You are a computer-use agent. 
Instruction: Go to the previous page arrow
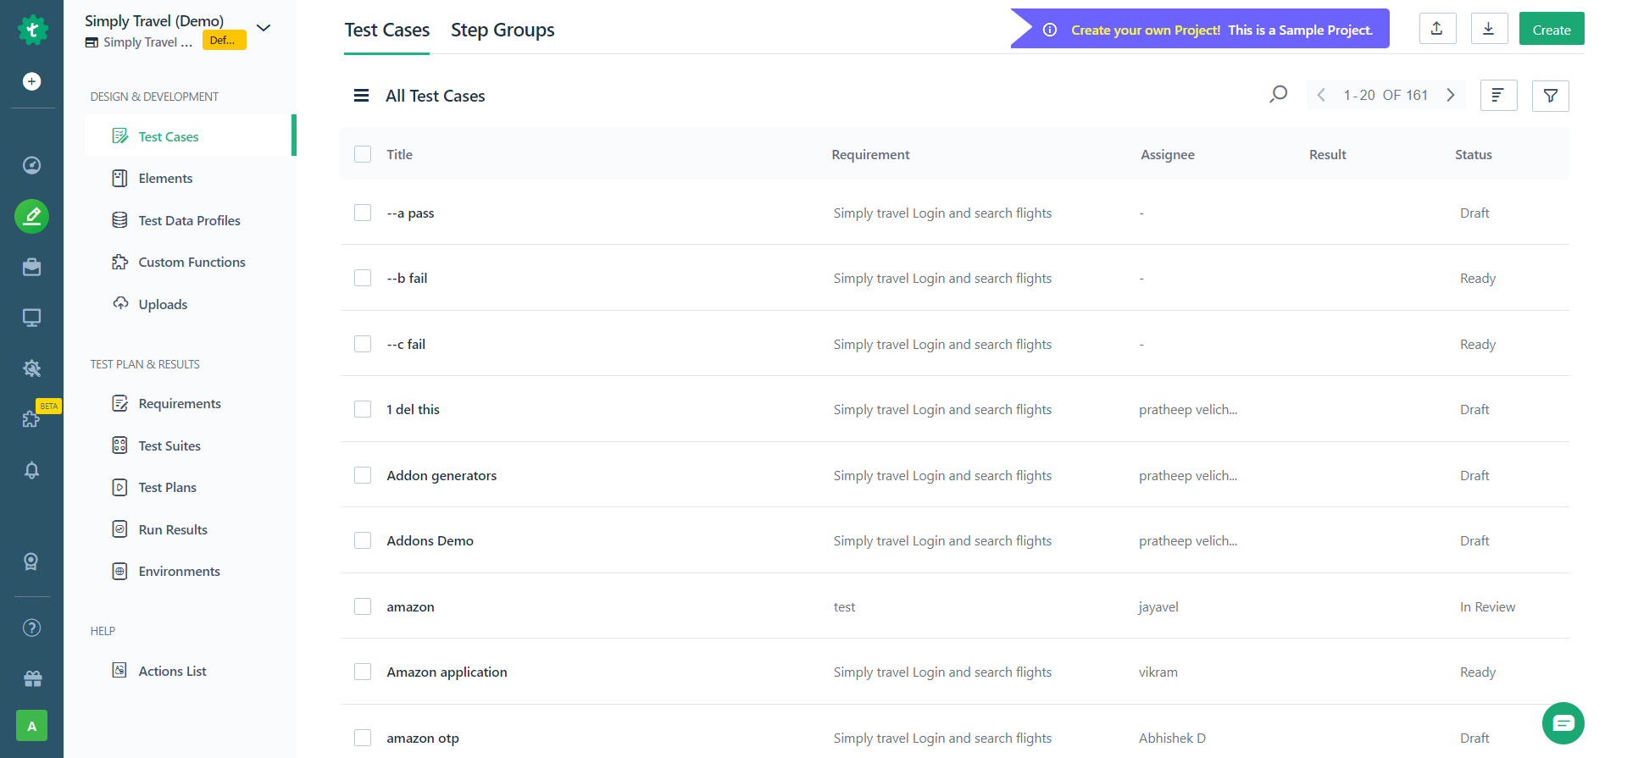pyautogui.click(x=1321, y=95)
